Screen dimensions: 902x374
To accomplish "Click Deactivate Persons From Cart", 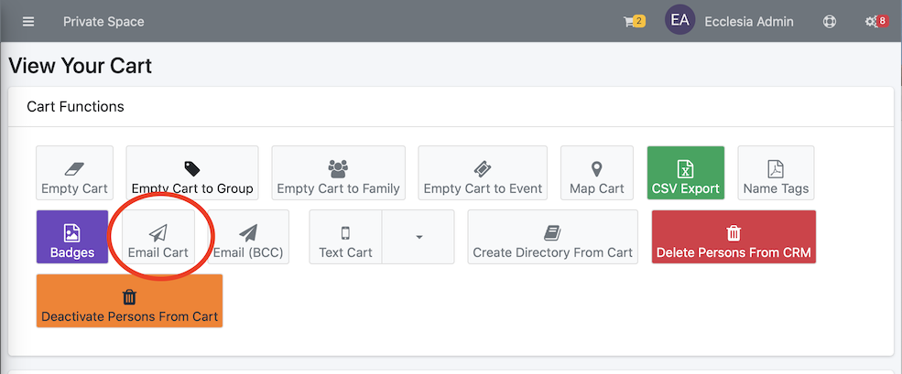I will 129,301.
